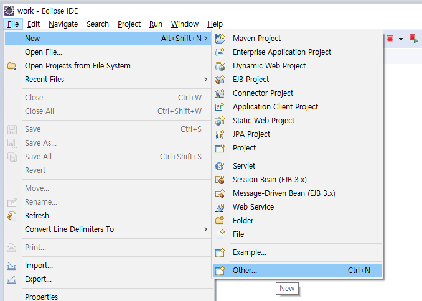Select Web Service entry
This screenshot has width=422, height=301.
pyautogui.click(x=298, y=207)
